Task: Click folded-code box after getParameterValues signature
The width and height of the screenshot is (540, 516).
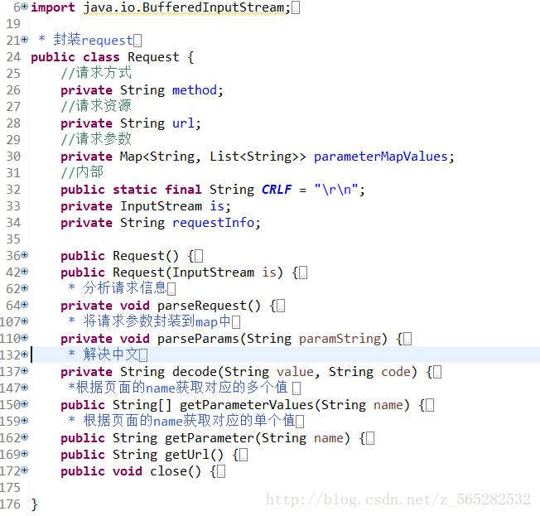Action: click(430, 405)
